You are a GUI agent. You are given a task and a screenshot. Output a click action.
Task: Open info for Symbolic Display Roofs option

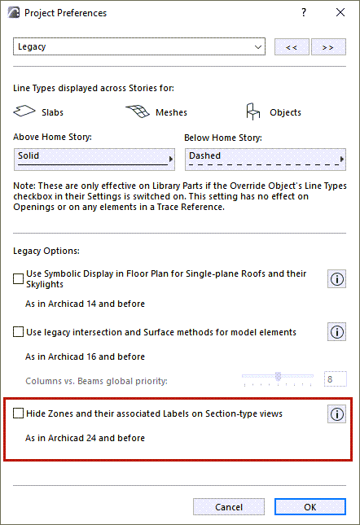pos(336,279)
